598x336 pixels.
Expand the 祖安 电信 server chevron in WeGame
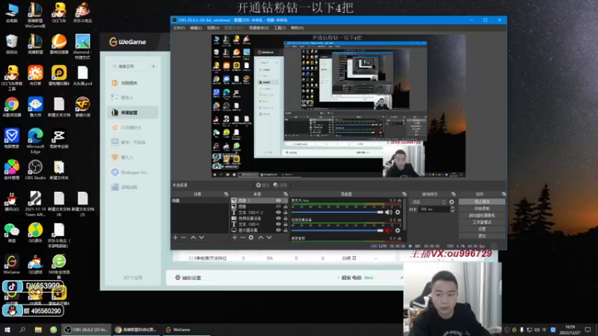pyautogui.click(x=401, y=278)
